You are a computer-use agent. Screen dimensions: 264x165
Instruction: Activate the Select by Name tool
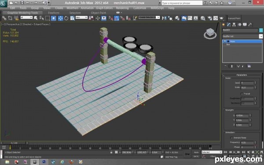pos(42,18)
